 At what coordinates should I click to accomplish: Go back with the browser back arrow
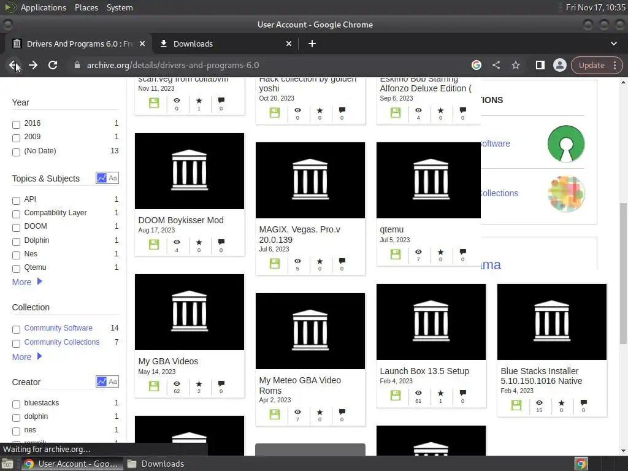coord(13,65)
